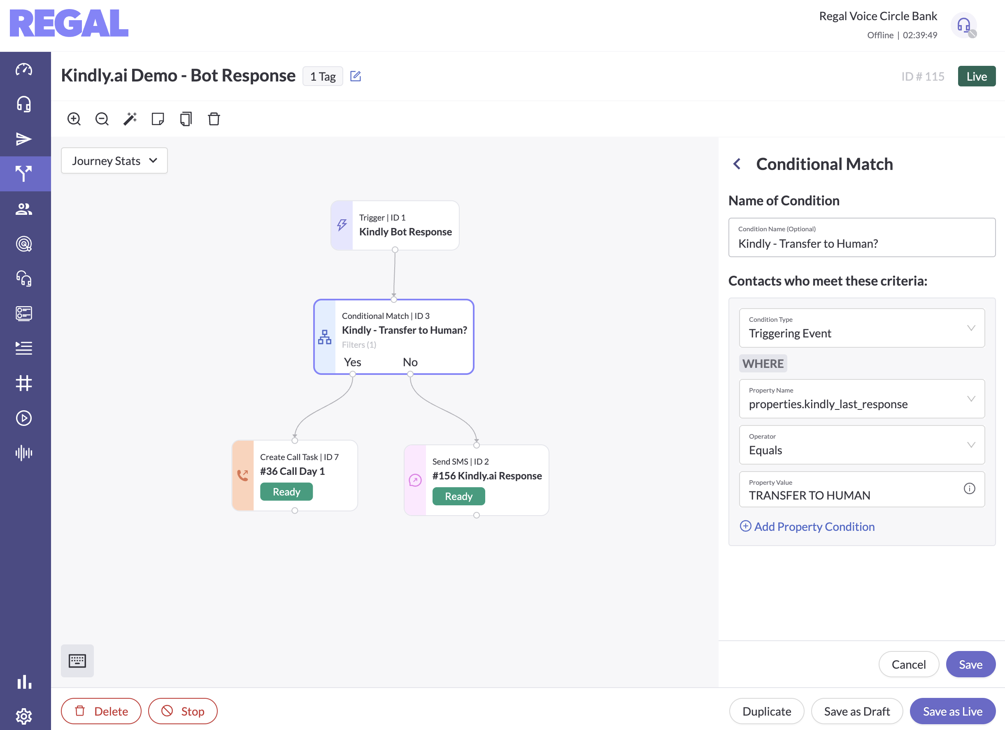Open the Operator dropdown

[x=861, y=445]
